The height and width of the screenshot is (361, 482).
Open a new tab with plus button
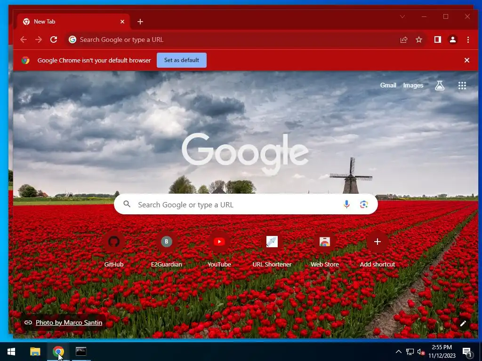point(140,22)
